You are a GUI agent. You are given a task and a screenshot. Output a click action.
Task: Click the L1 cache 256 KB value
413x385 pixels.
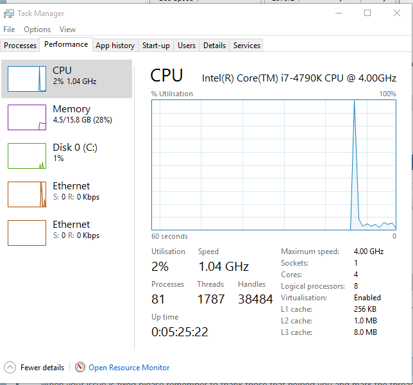[x=365, y=309]
